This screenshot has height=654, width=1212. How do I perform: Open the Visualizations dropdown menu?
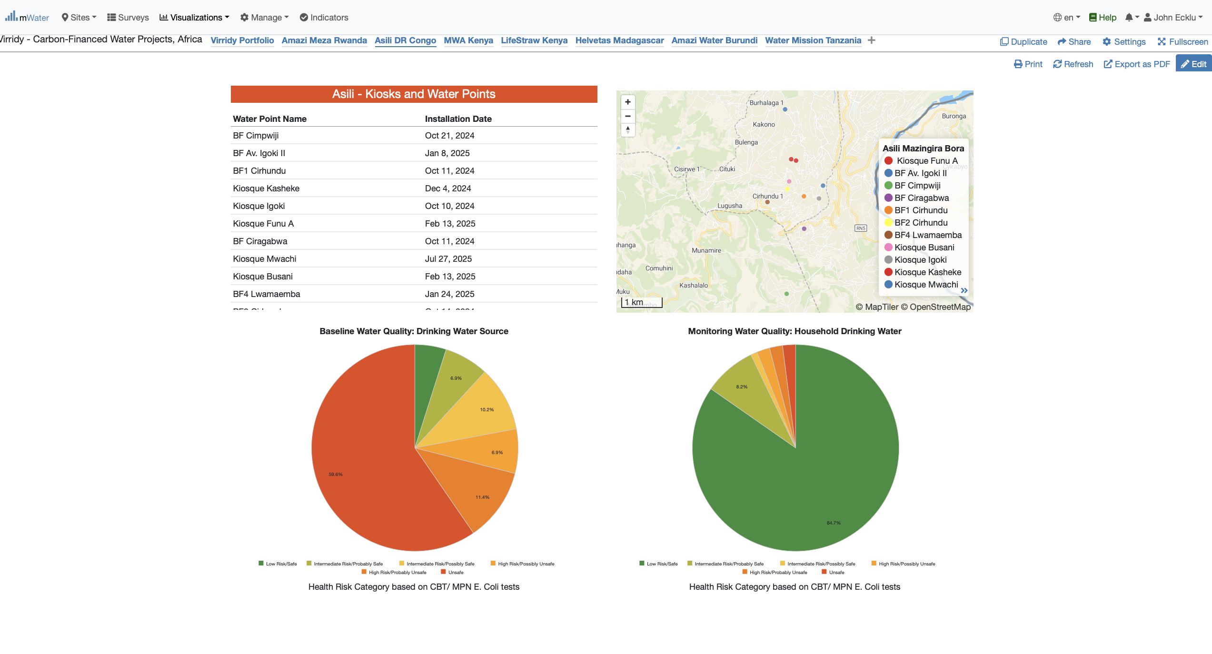pyautogui.click(x=194, y=17)
